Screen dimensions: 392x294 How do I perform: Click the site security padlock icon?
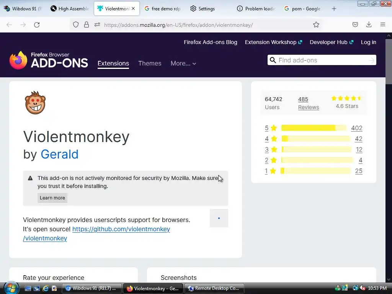coord(86,25)
